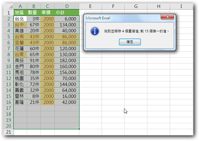The height and width of the screenshot is (141, 199).
Task: Click the 數量 header cell
Action: pos(34,13)
